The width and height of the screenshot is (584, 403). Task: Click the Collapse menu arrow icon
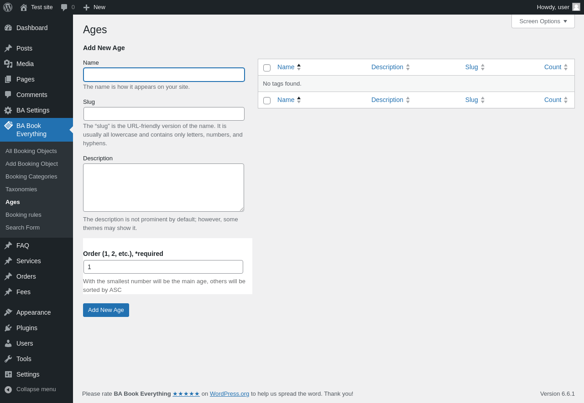[x=8, y=389]
